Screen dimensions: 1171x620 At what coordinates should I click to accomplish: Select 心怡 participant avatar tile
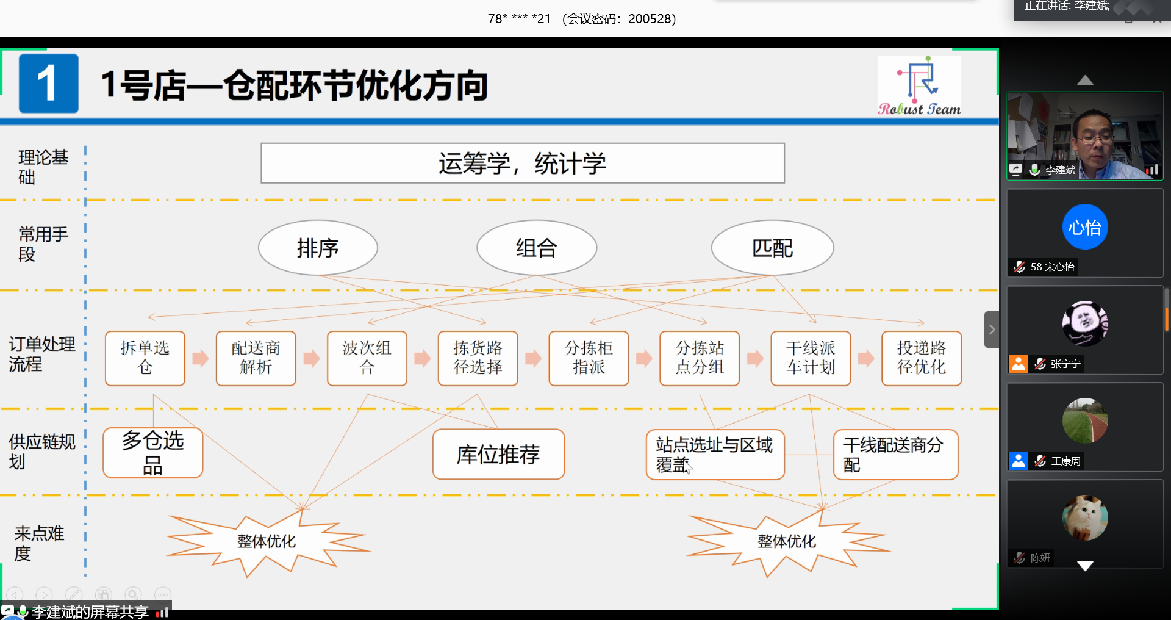[x=1085, y=228]
